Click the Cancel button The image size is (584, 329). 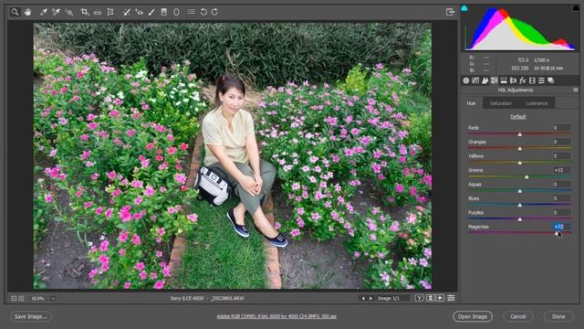tap(517, 316)
